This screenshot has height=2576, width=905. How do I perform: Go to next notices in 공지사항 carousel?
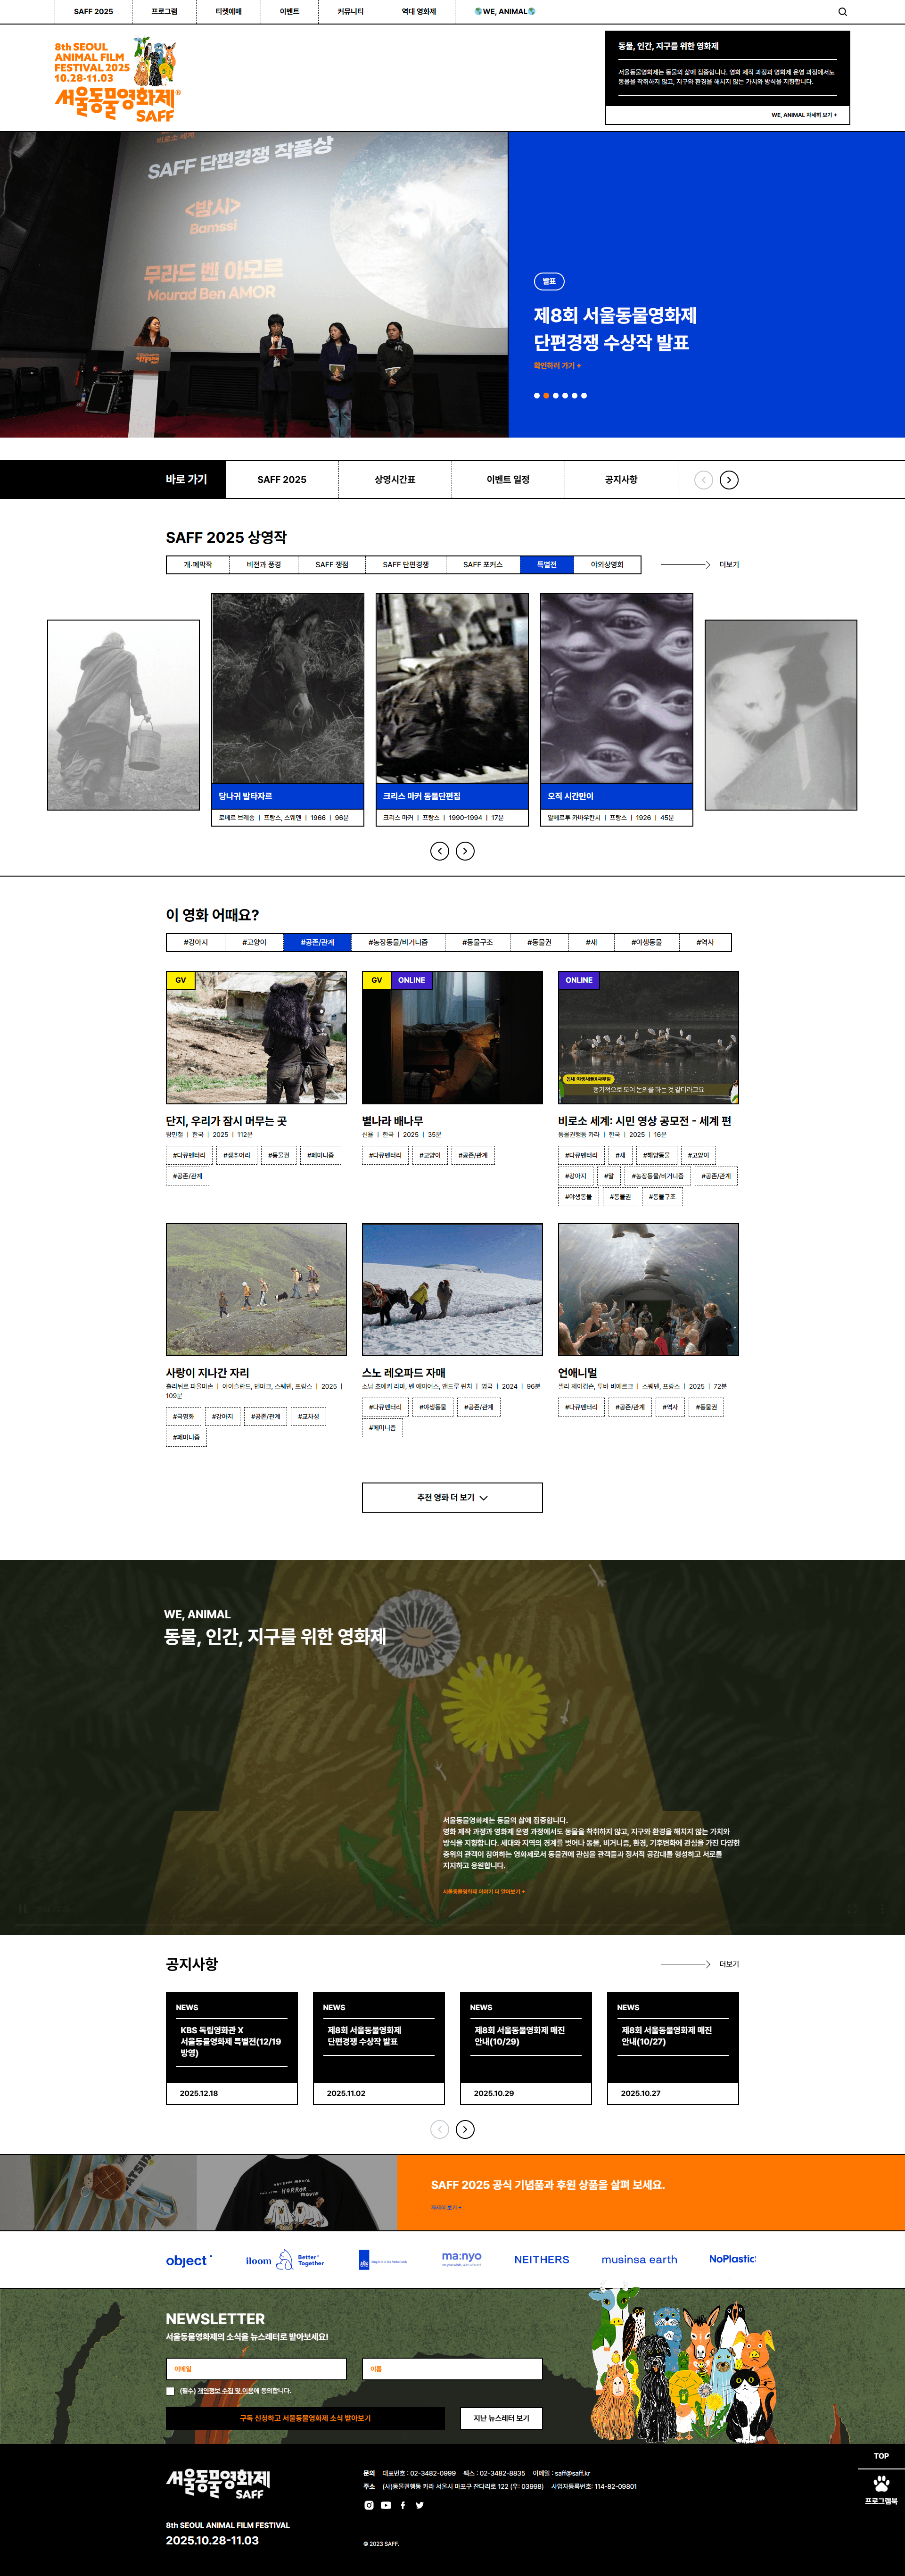click(465, 2129)
